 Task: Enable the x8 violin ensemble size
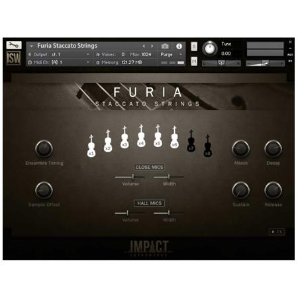click(x=208, y=146)
